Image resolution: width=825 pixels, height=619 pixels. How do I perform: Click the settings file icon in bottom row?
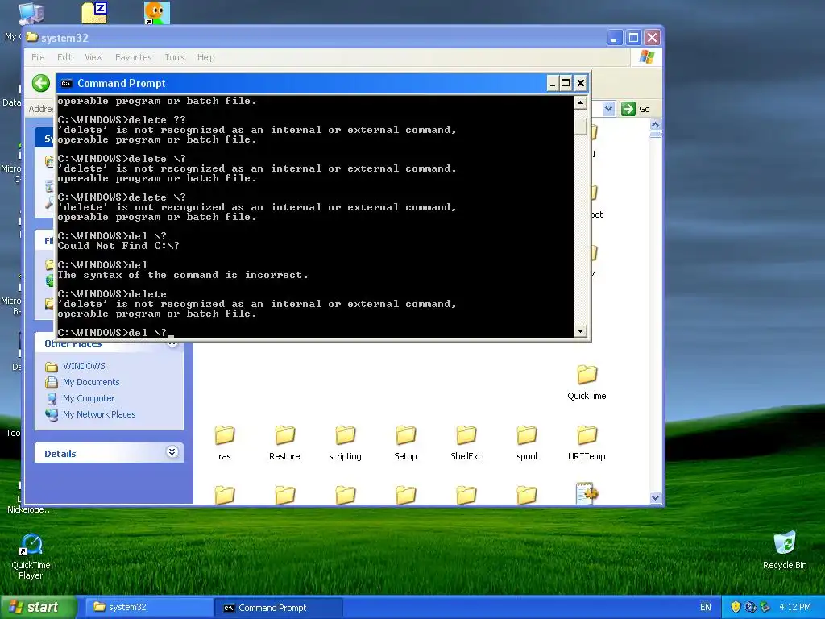(587, 494)
